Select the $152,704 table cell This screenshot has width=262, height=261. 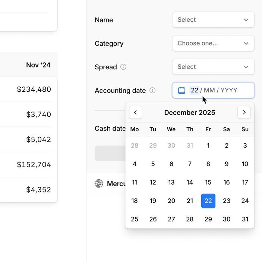[x=34, y=164]
